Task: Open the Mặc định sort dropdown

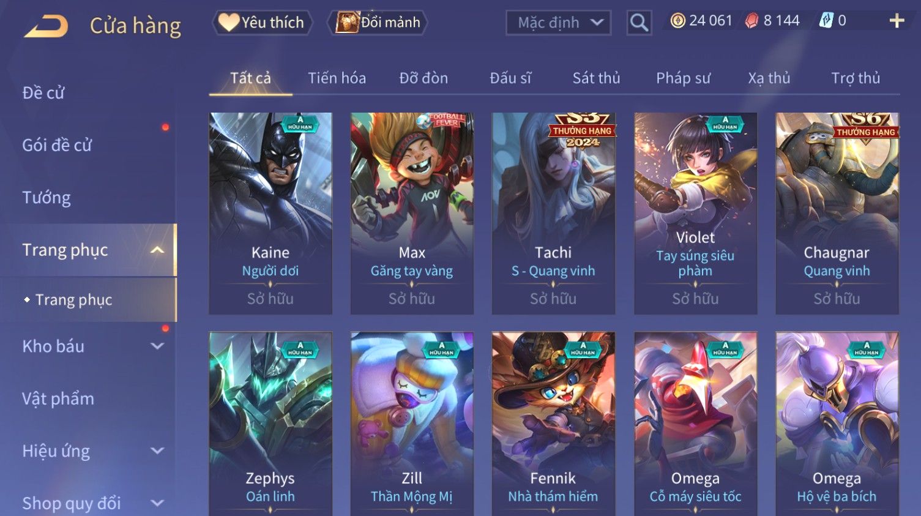Action: pyautogui.click(x=558, y=23)
